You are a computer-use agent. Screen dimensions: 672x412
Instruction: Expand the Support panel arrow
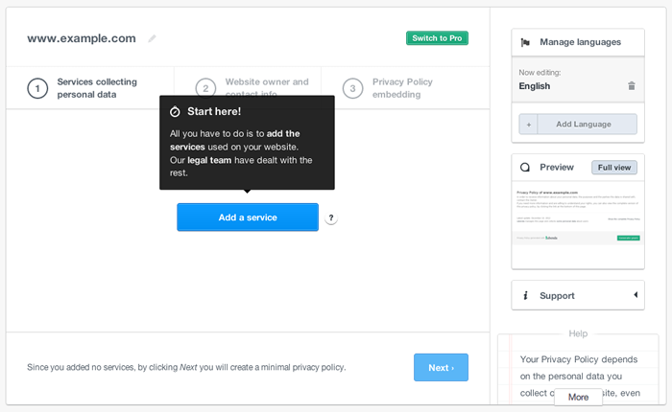point(636,295)
